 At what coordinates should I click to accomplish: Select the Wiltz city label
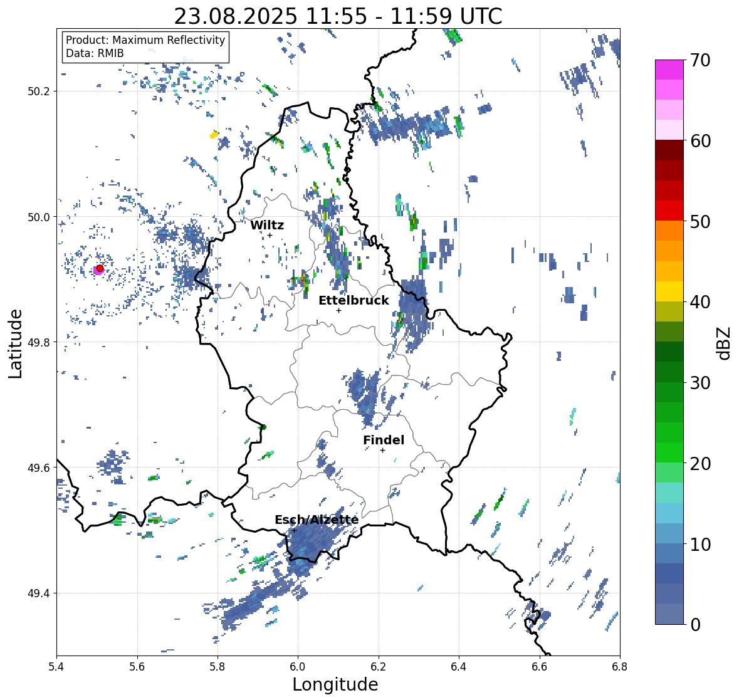pyautogui.click(x=267, y=225)
